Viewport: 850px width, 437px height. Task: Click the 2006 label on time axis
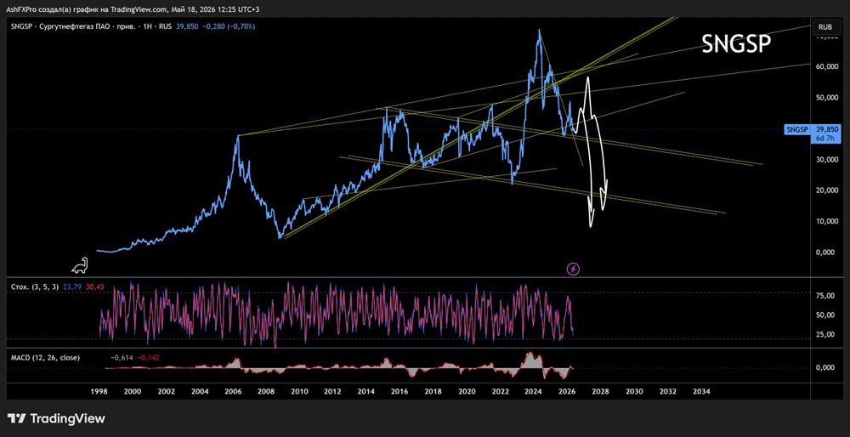pyautogui.click(x=233, y=391)
